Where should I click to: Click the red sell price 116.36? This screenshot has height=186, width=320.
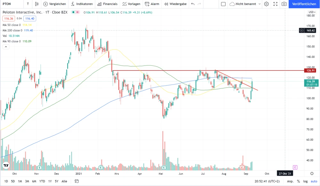click(9, 19)
